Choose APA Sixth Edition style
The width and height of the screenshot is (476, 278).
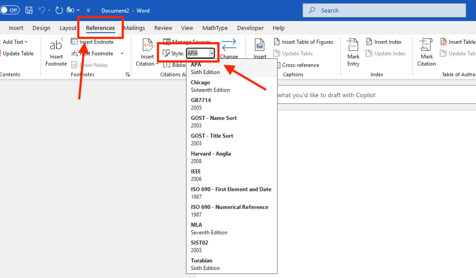coord(231,68)
